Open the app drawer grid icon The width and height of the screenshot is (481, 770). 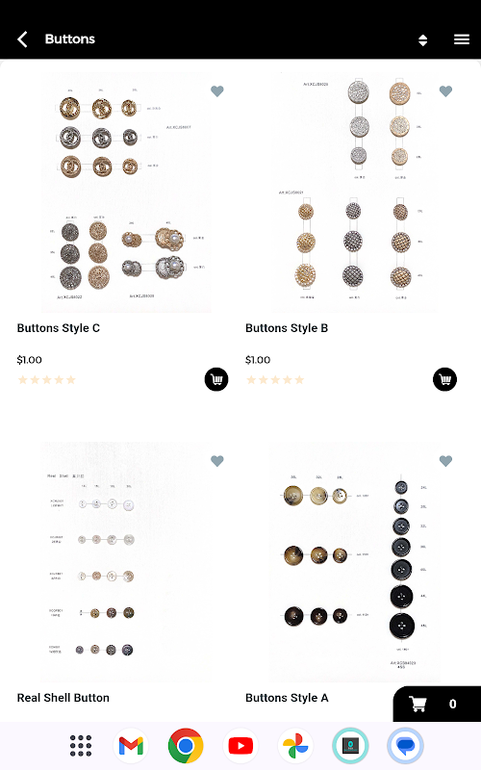point(81,745)
